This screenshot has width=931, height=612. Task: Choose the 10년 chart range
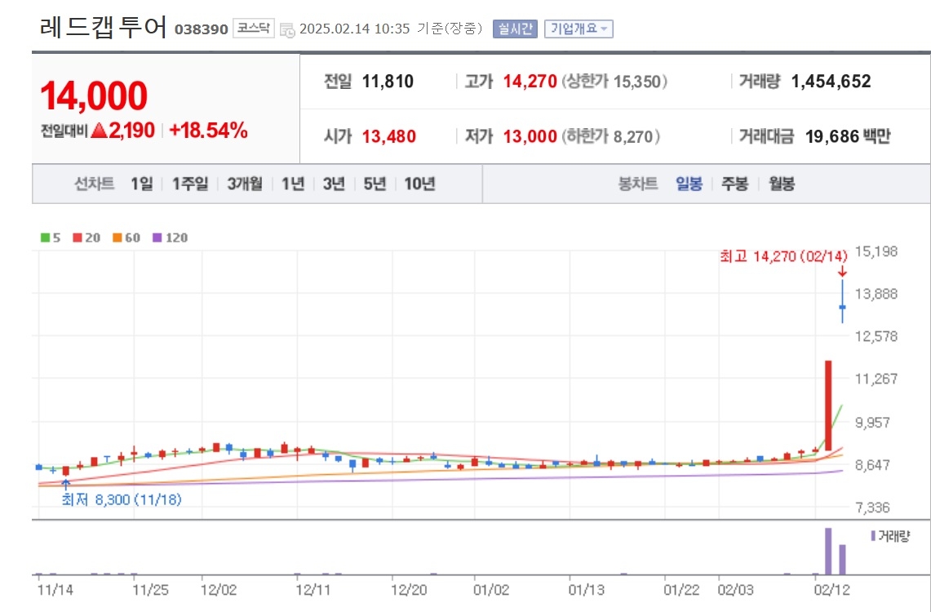tap(419, 184)
